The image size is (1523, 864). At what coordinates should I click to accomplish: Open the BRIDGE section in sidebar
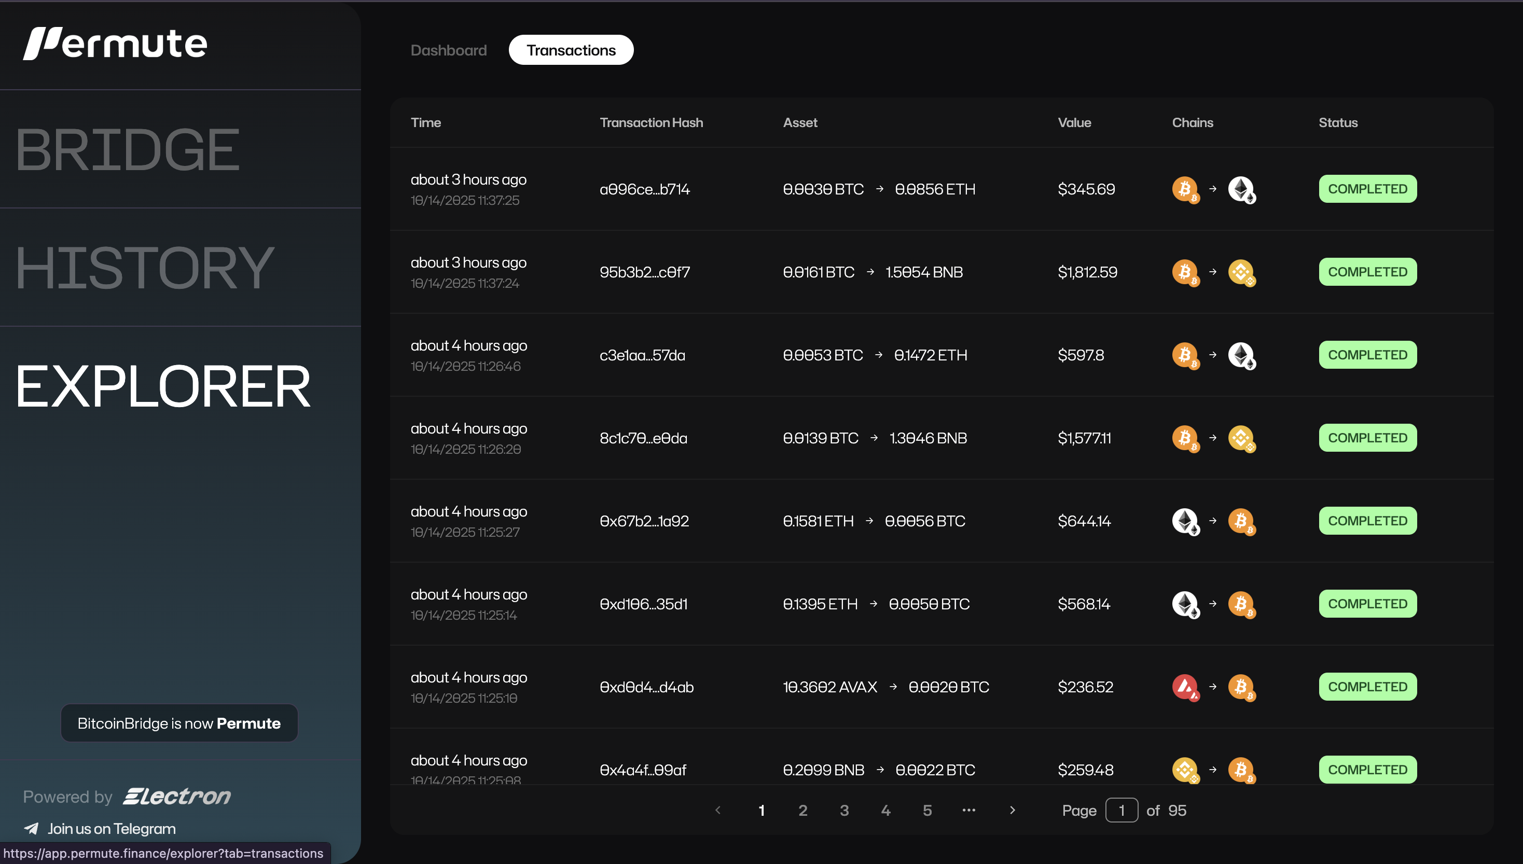(127, 149)
